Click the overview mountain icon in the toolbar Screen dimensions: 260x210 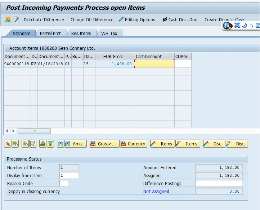[x=8, y=19]
